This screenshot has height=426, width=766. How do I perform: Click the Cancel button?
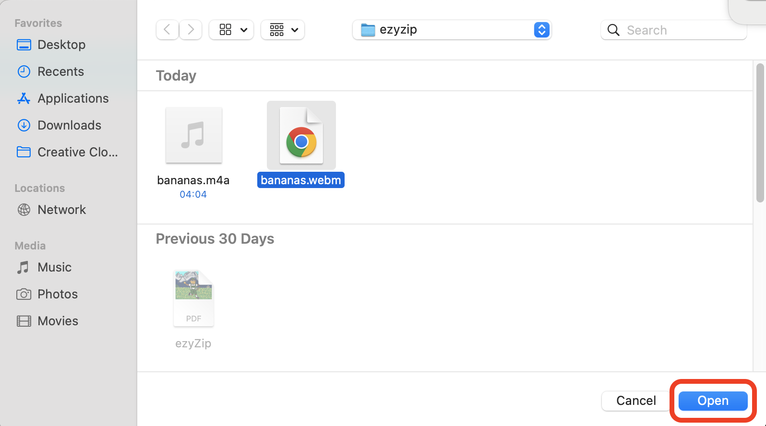coord(636,401)
